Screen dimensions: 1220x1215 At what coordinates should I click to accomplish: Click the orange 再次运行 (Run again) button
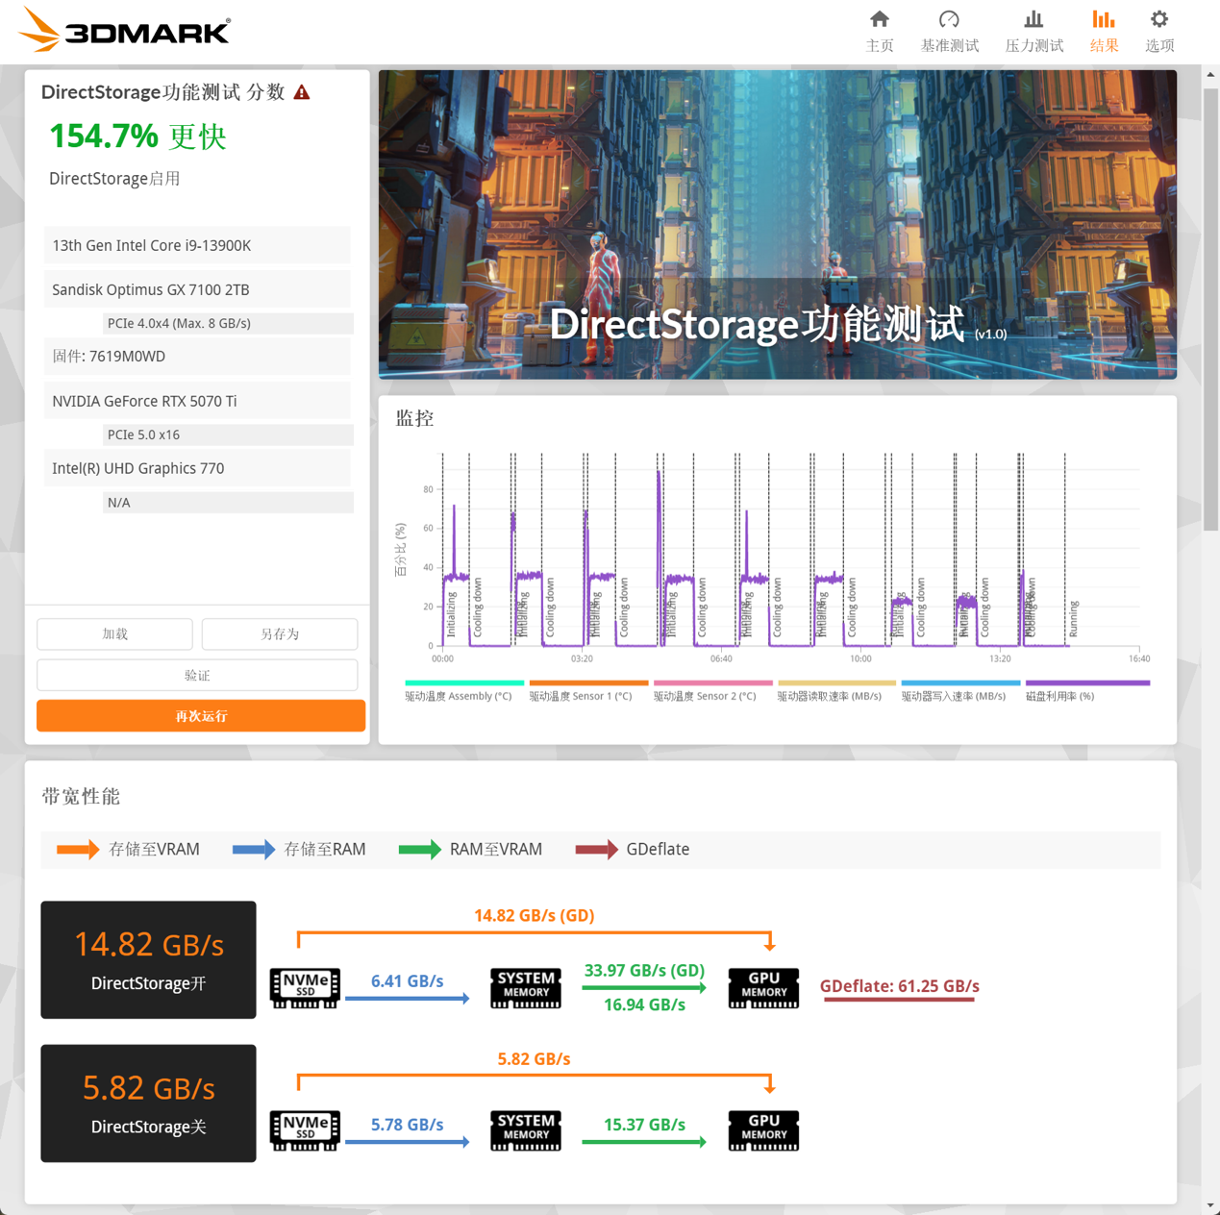pos(201,716)
